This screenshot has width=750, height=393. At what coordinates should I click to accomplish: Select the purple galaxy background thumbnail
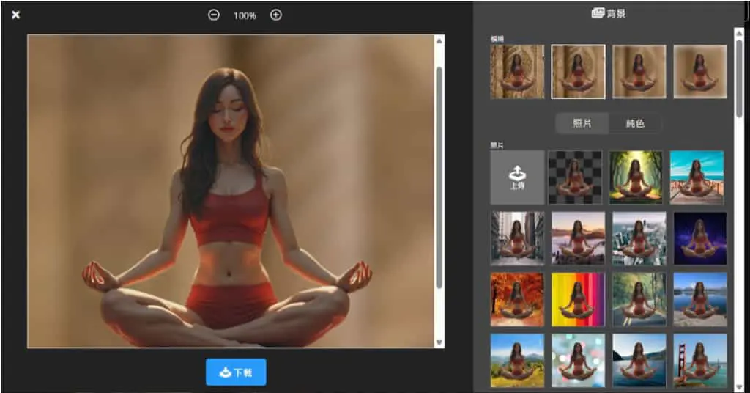(699, 238)
